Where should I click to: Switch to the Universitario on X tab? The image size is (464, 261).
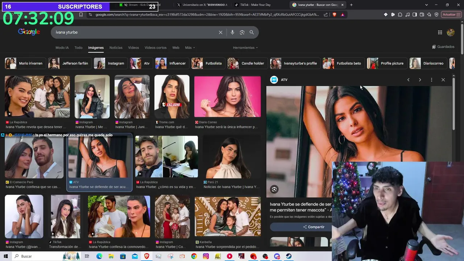[x=202, y=5]
